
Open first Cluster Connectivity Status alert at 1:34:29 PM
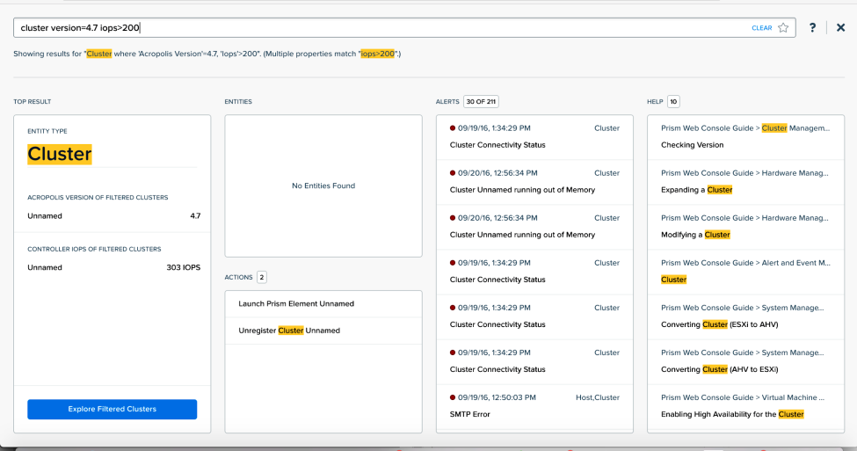tap(534, 136)
